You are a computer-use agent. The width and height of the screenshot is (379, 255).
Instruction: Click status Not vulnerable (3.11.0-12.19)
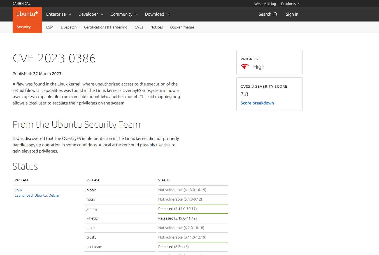[182, 237]
